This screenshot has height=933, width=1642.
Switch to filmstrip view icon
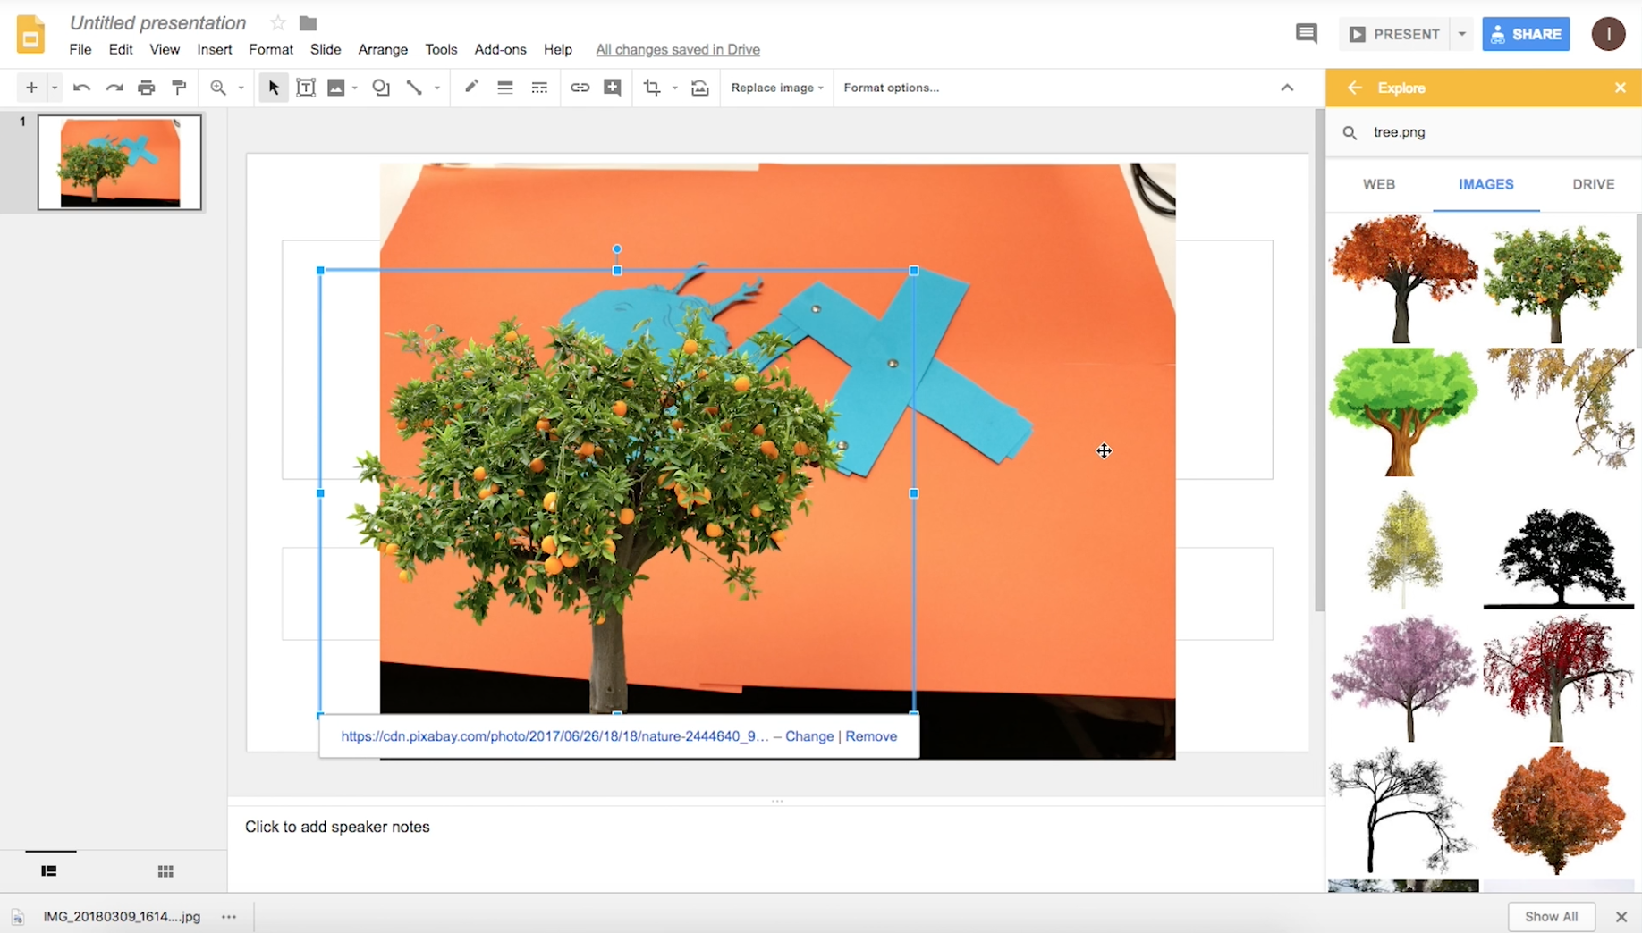click(49, 870)
